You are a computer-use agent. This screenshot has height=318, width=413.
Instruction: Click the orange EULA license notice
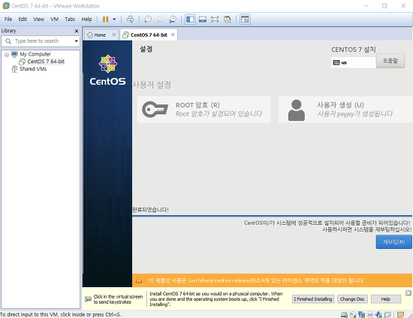click(272, 280)
